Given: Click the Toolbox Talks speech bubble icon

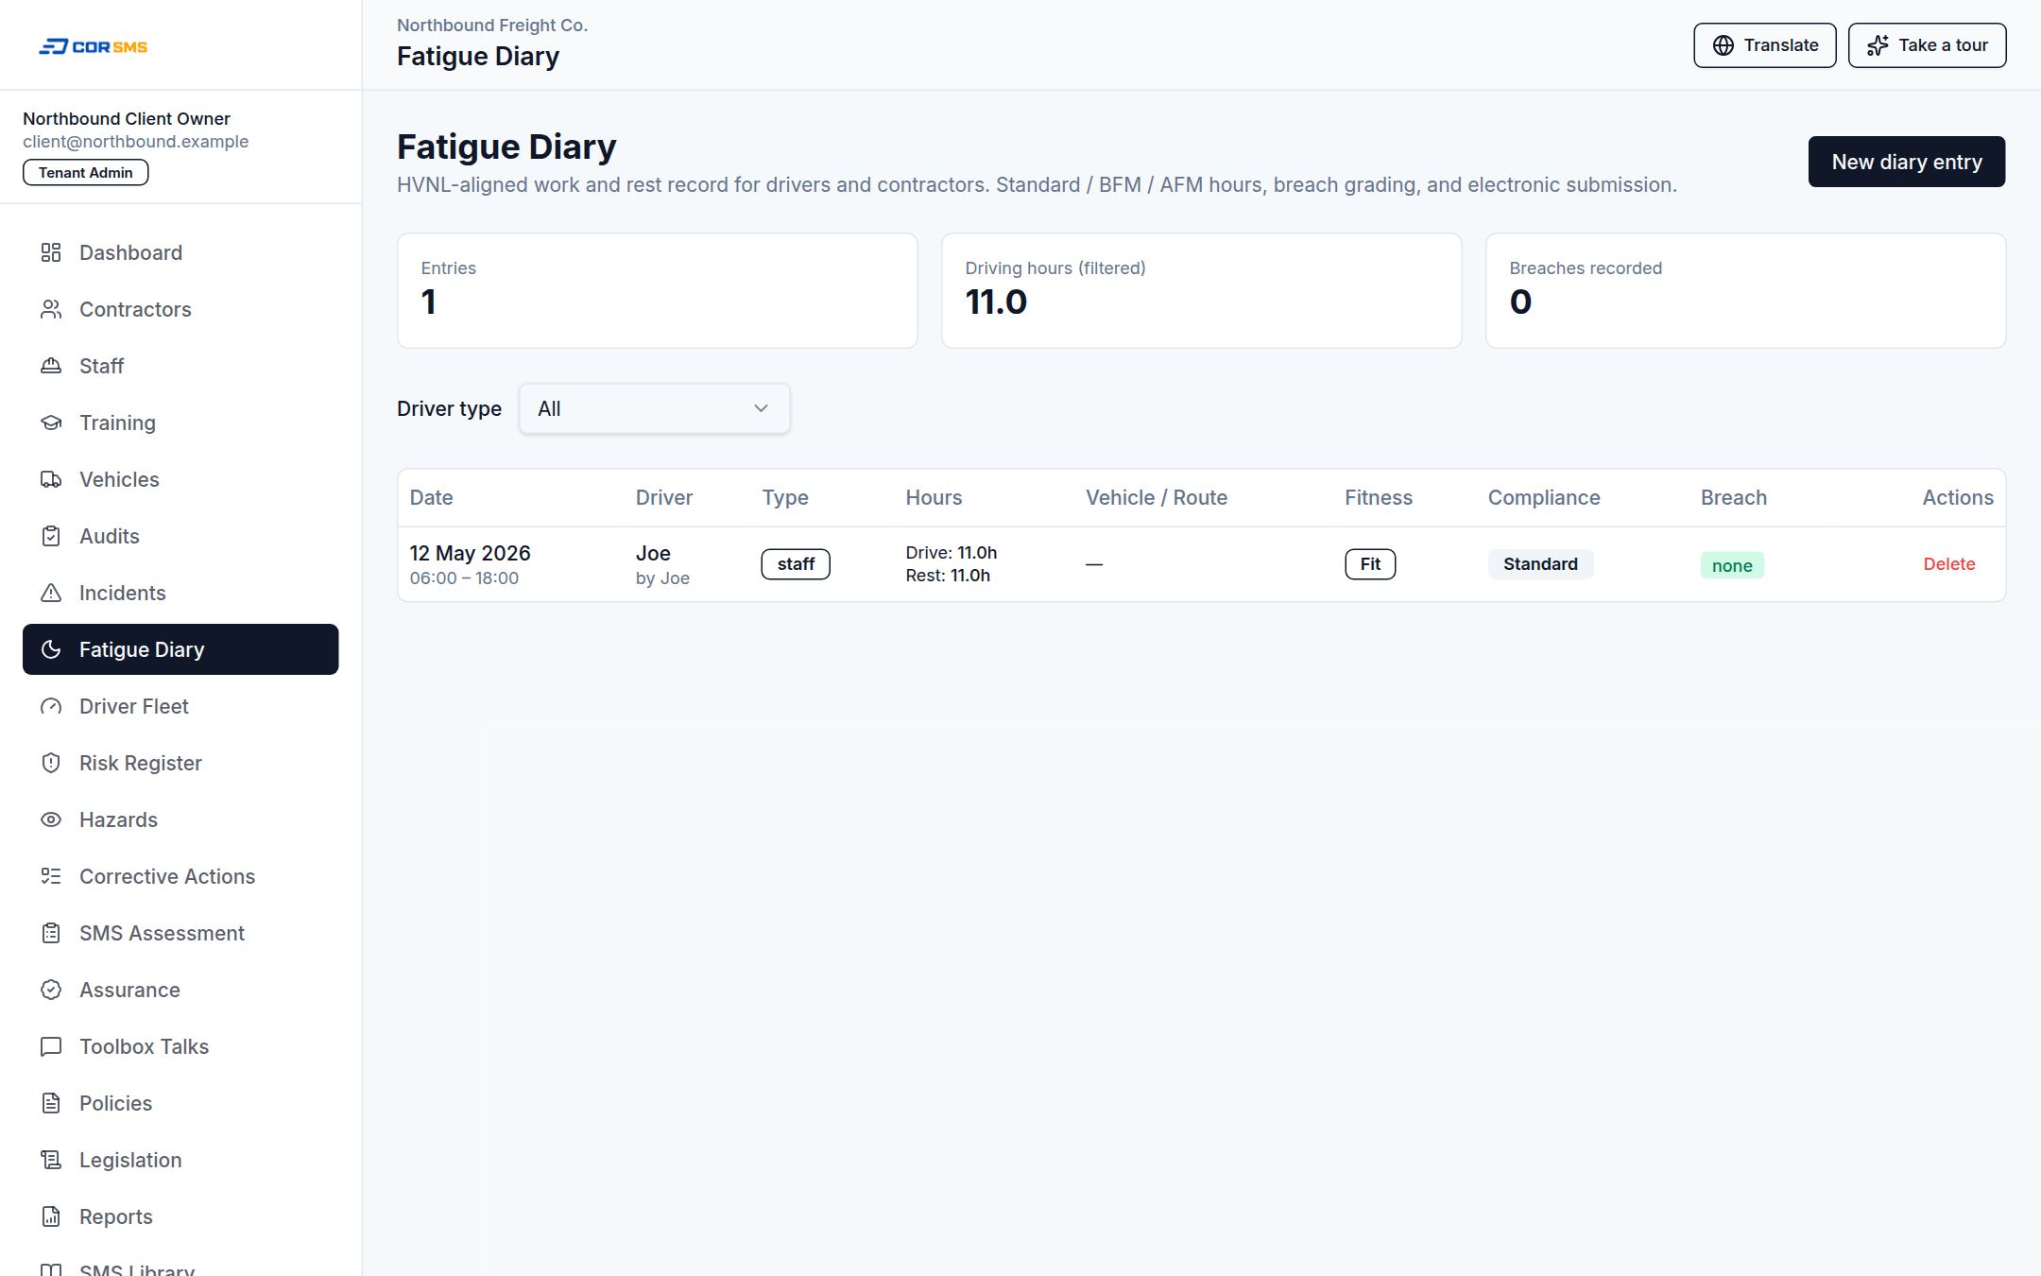Looking at the screenshot, I should [51, 1046].
